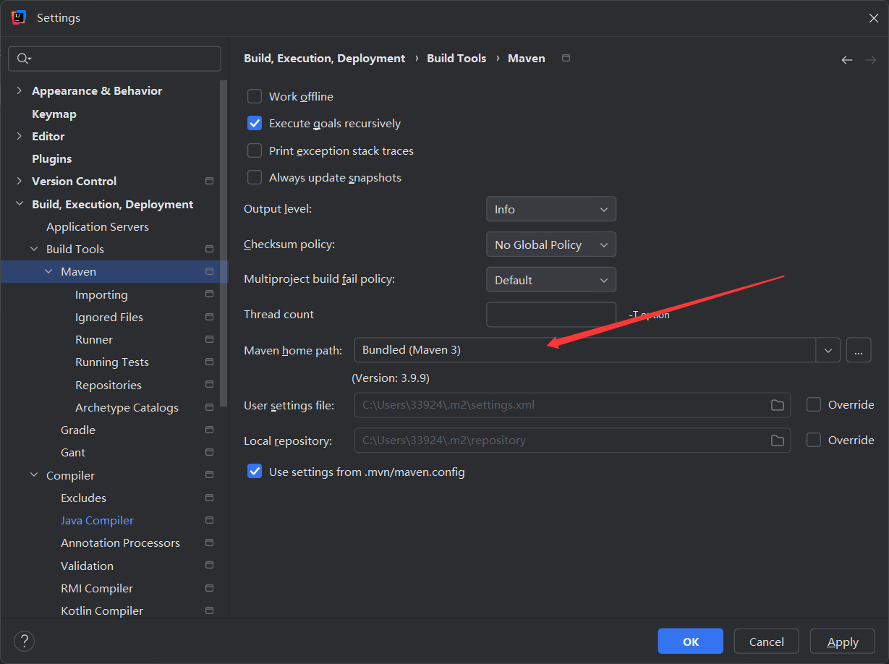Expand the Version Control section

coord(20,181)
